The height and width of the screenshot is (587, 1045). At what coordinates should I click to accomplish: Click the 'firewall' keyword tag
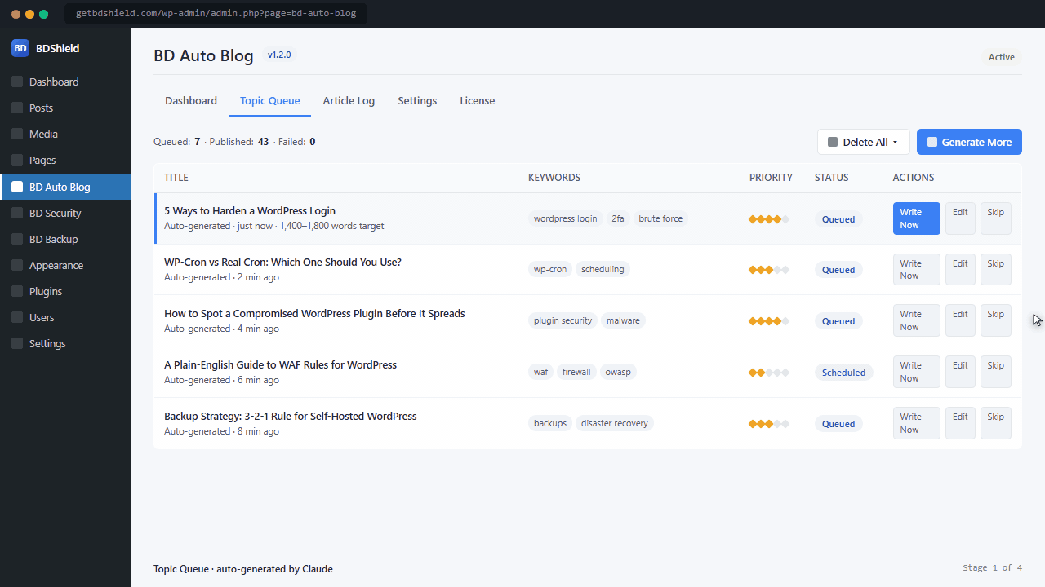[576, 372]
